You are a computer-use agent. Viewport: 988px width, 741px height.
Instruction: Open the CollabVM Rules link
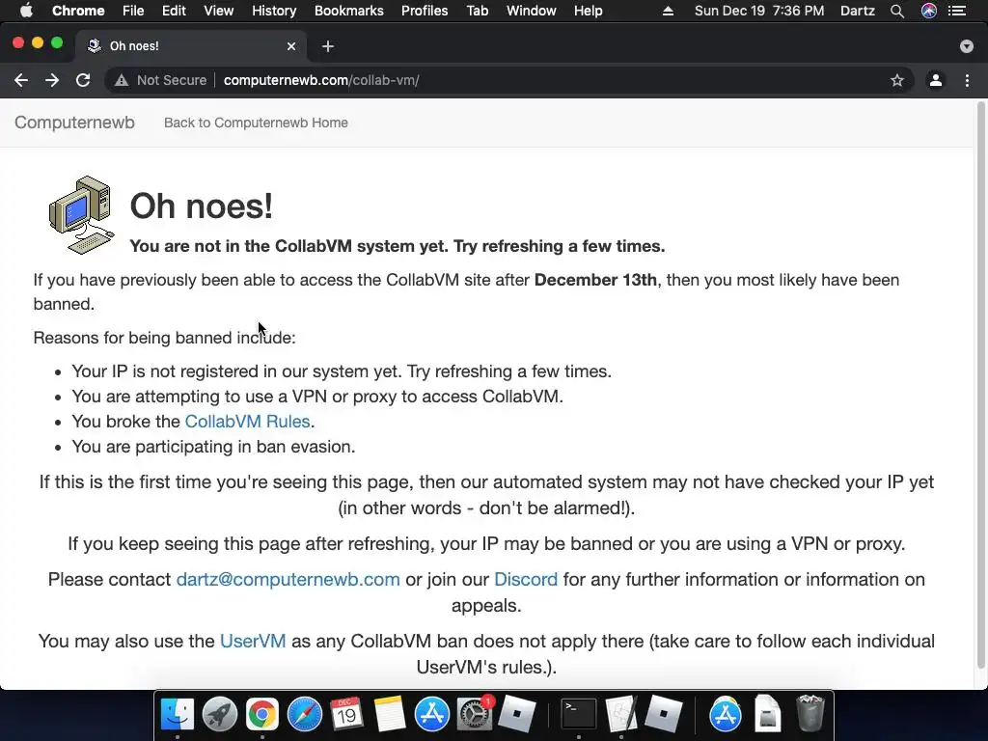click(x=248, y=421)
